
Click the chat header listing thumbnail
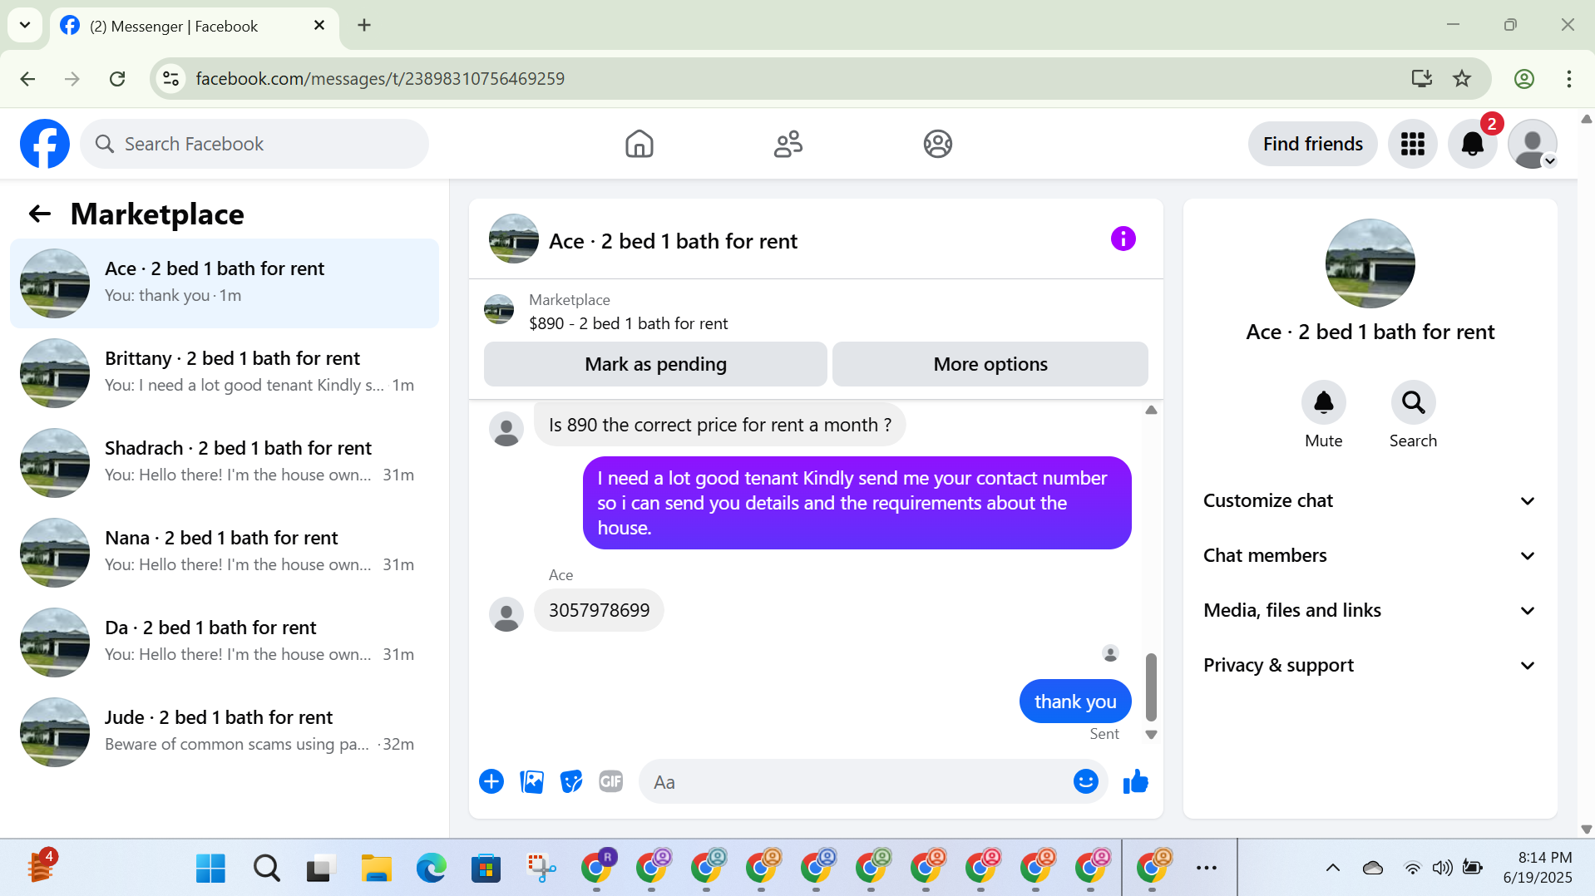point(513,239)
